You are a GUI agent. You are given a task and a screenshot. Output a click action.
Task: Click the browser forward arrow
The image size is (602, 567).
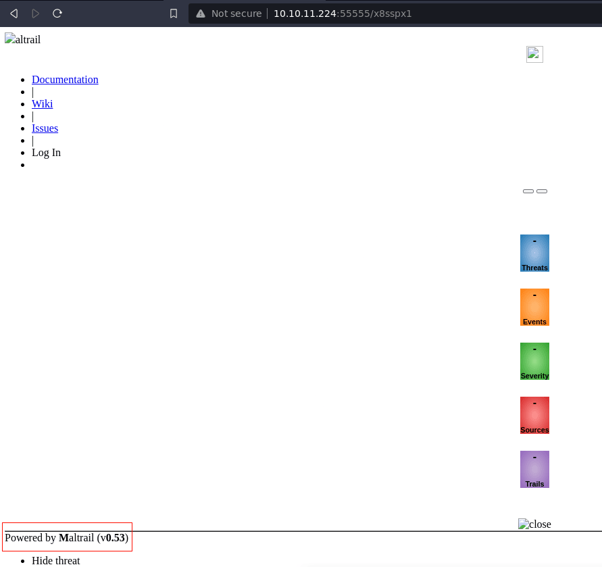click(36, 14)
